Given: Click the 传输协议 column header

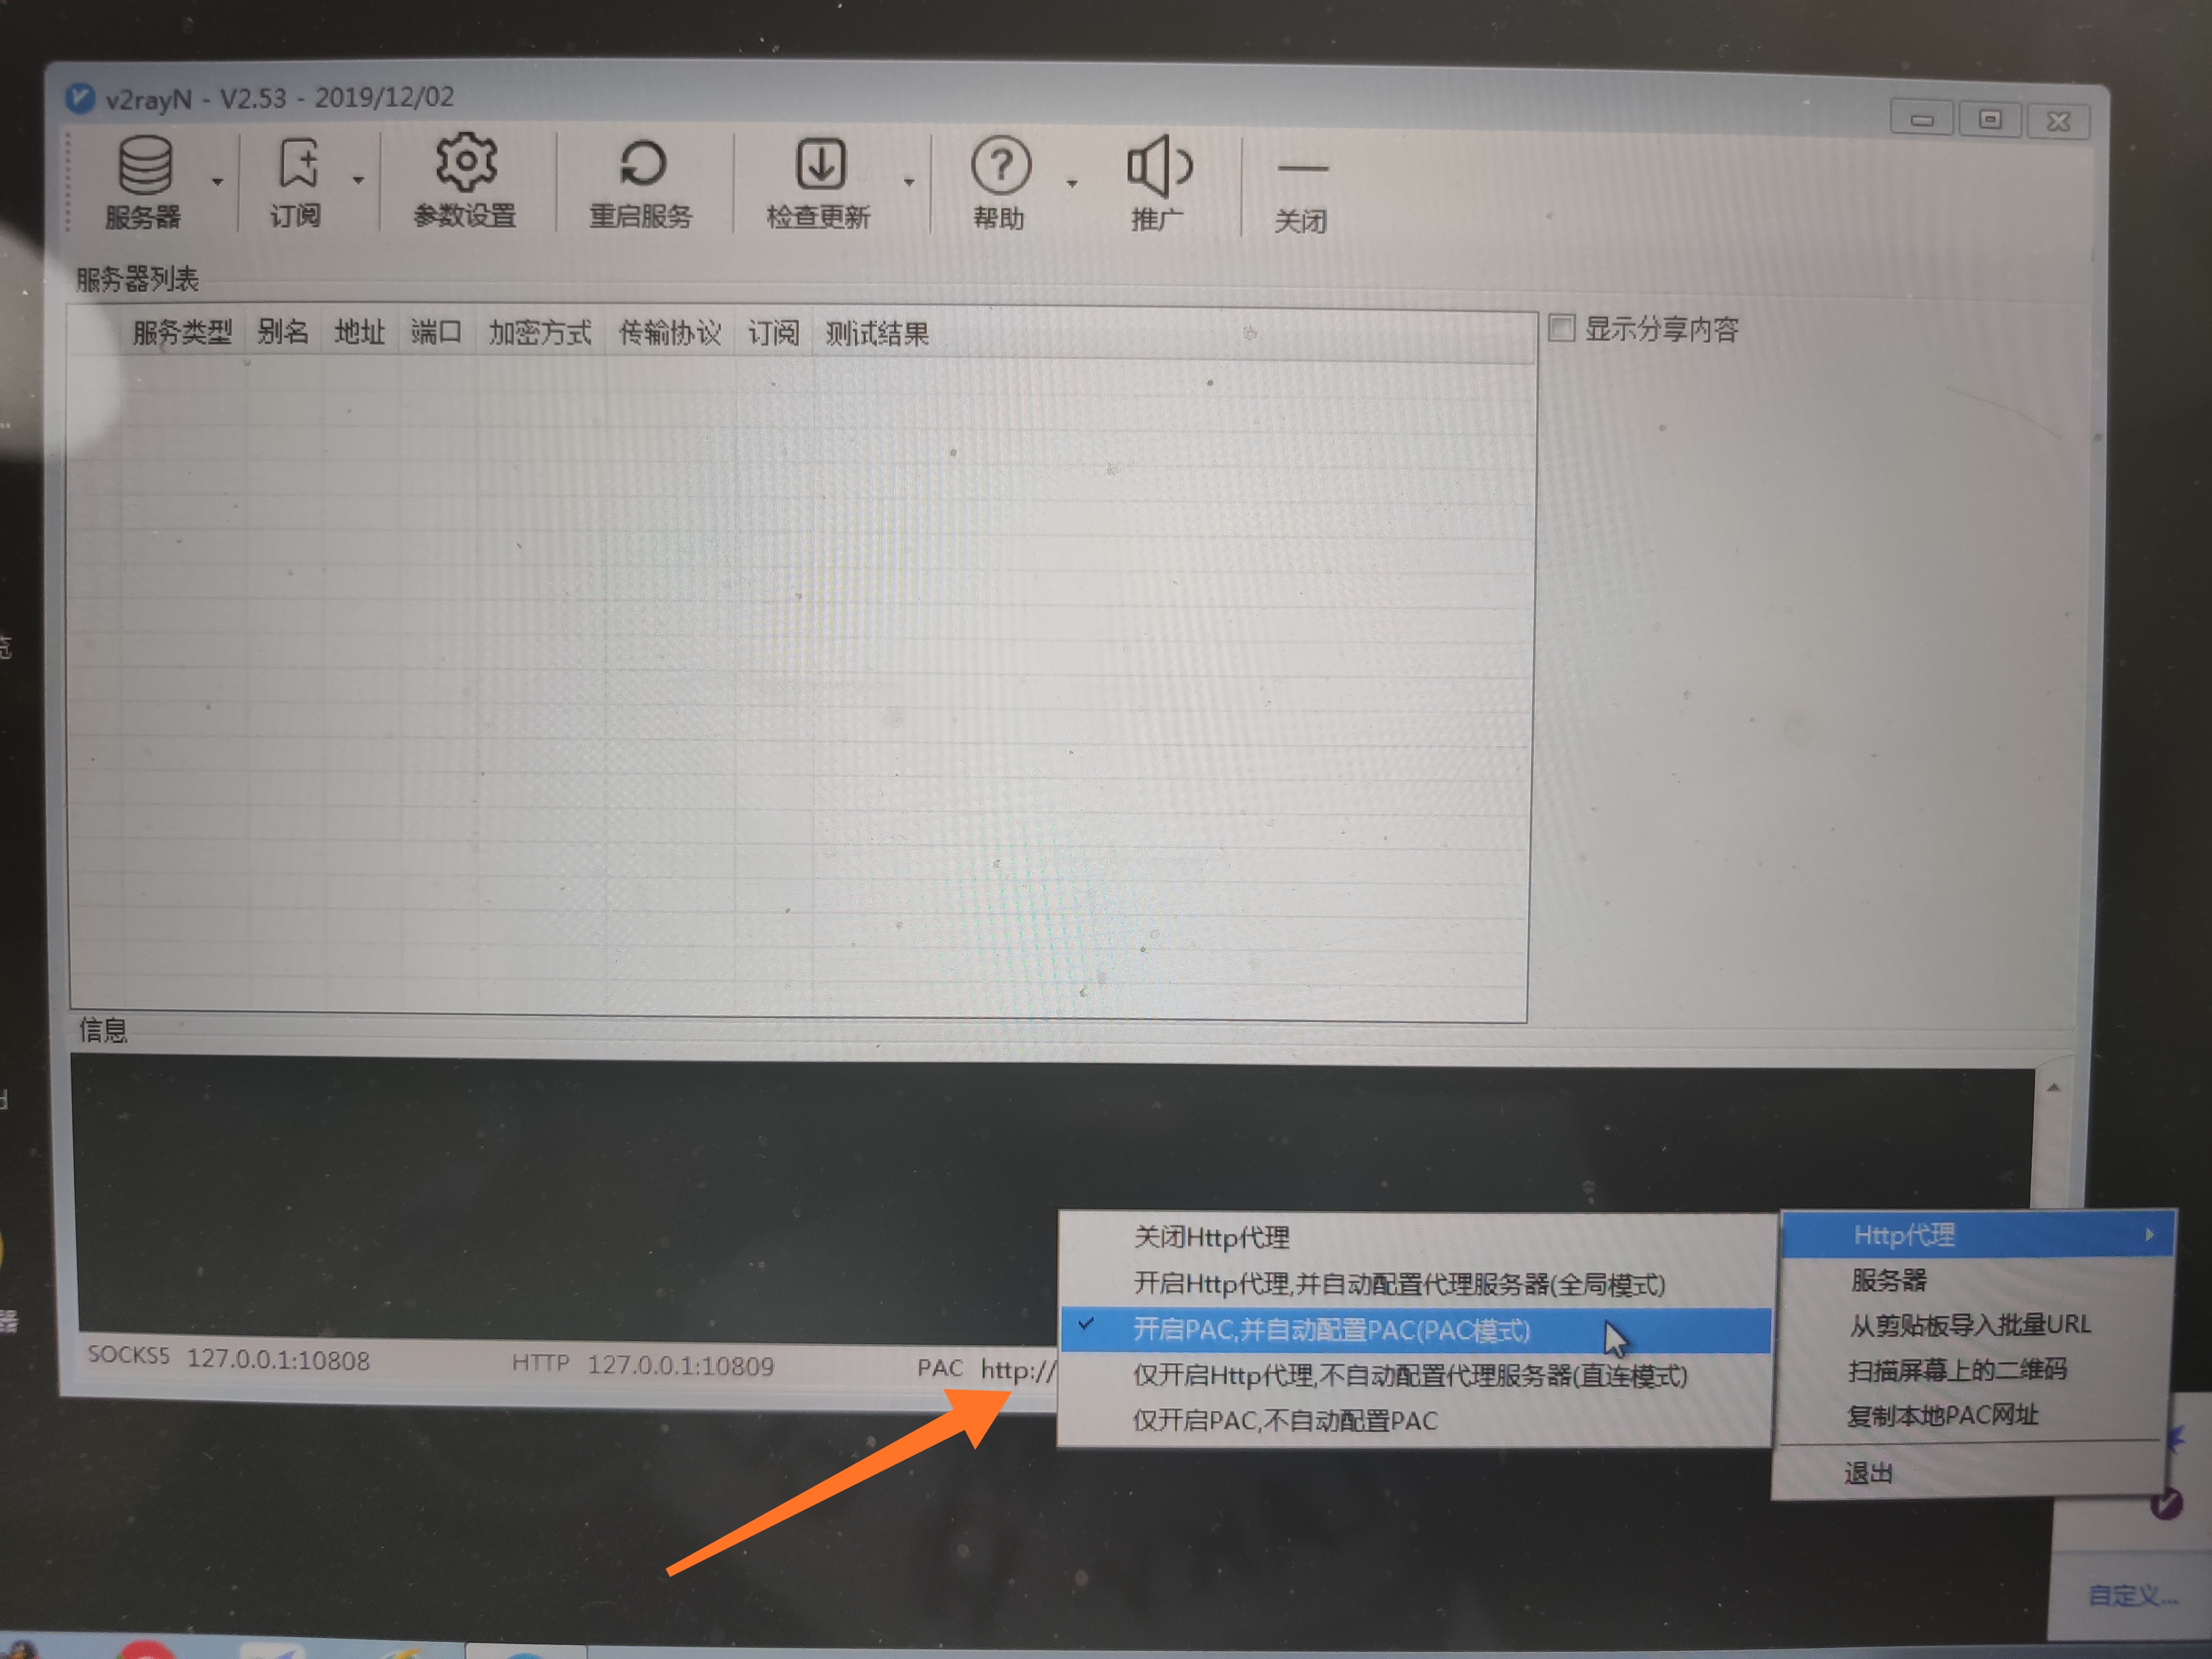Looking at the screenshot, I should (x=670, y=333).
